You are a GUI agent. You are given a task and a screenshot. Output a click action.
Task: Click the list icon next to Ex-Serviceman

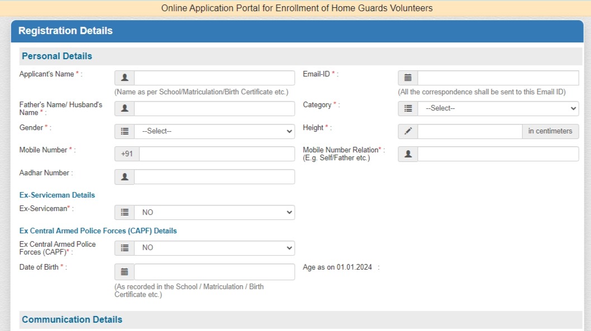click(x=124, y=212)
